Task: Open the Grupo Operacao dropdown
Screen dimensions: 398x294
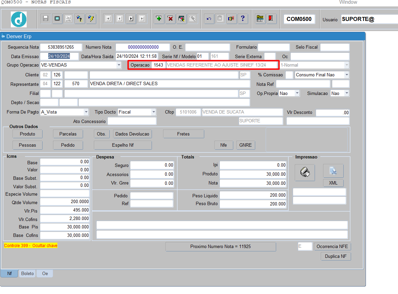Action: coord(119,65)
